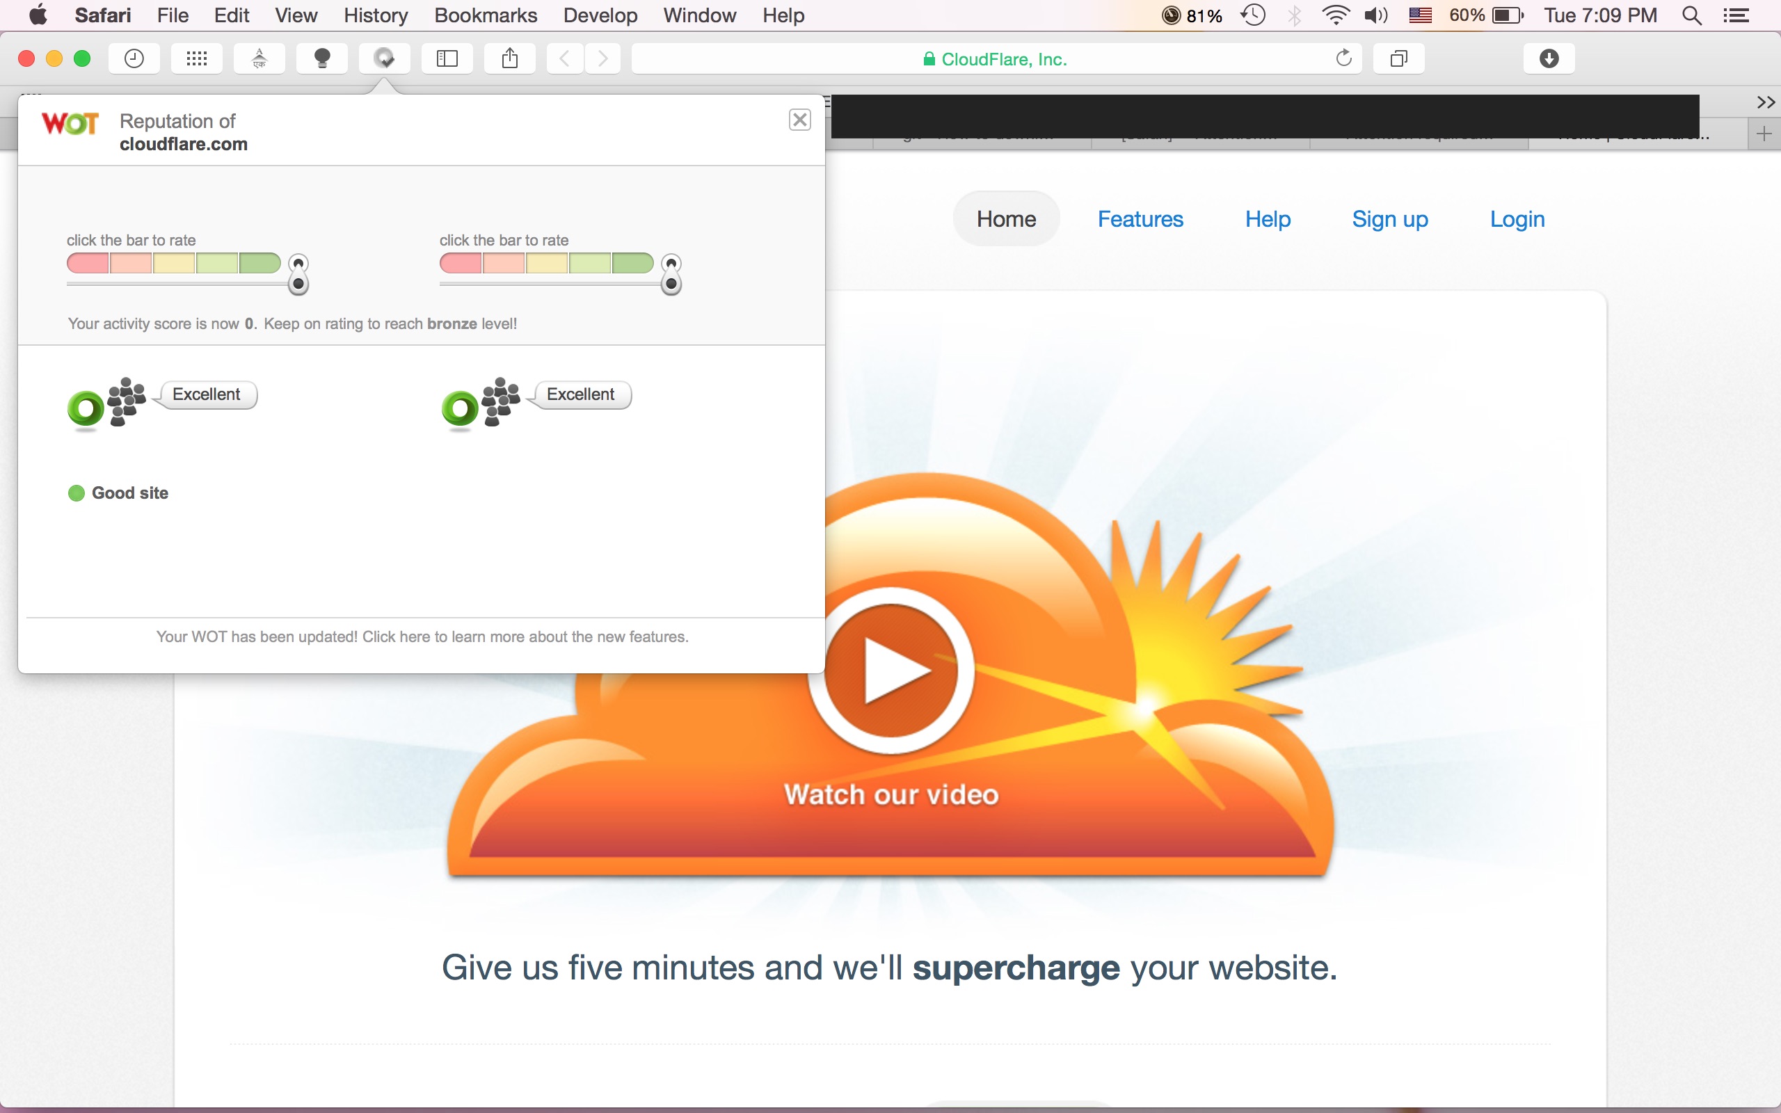
Task: Reload the page with the refresh icon
Action: pos(1344,59)
